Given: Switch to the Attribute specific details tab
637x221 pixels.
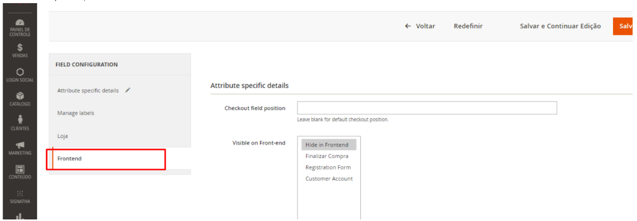Looking at the screenshot, I should point(88,91).
